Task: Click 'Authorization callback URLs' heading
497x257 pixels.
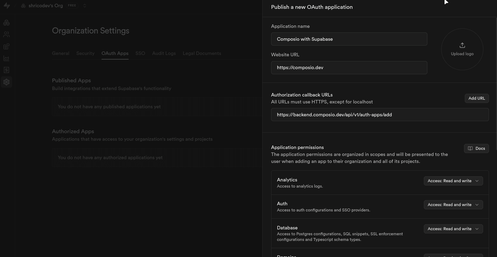Action: click(302, 95)
